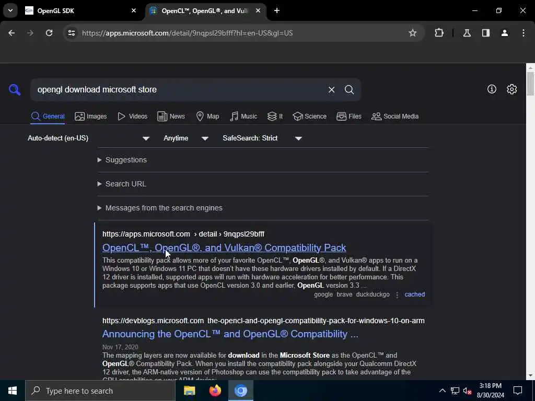The width and height of the screenshot is (535, 401).
Task: Show hidden system tray icons
Action: click(x=442, y=391)
